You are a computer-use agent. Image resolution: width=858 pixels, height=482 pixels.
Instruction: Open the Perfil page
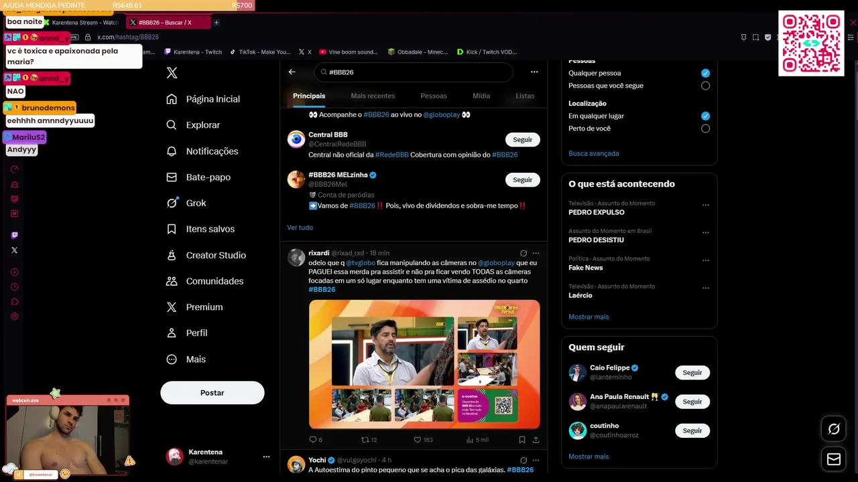pyautogui.click(x=187, y=333)
